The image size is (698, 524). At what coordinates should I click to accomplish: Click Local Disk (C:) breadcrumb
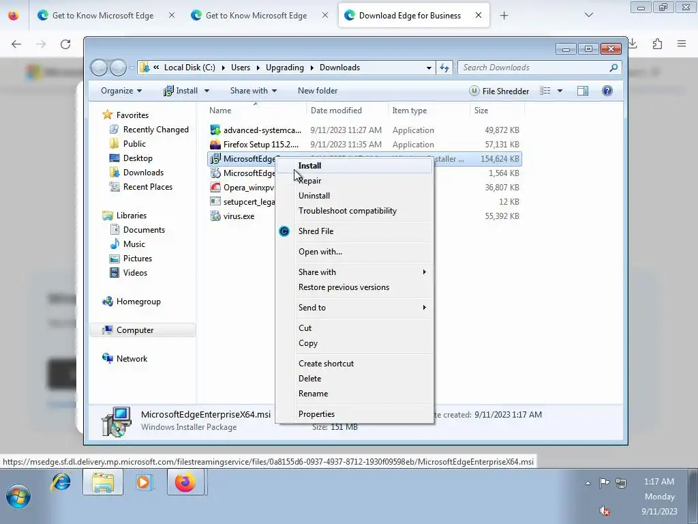click(x=189, y=68)
